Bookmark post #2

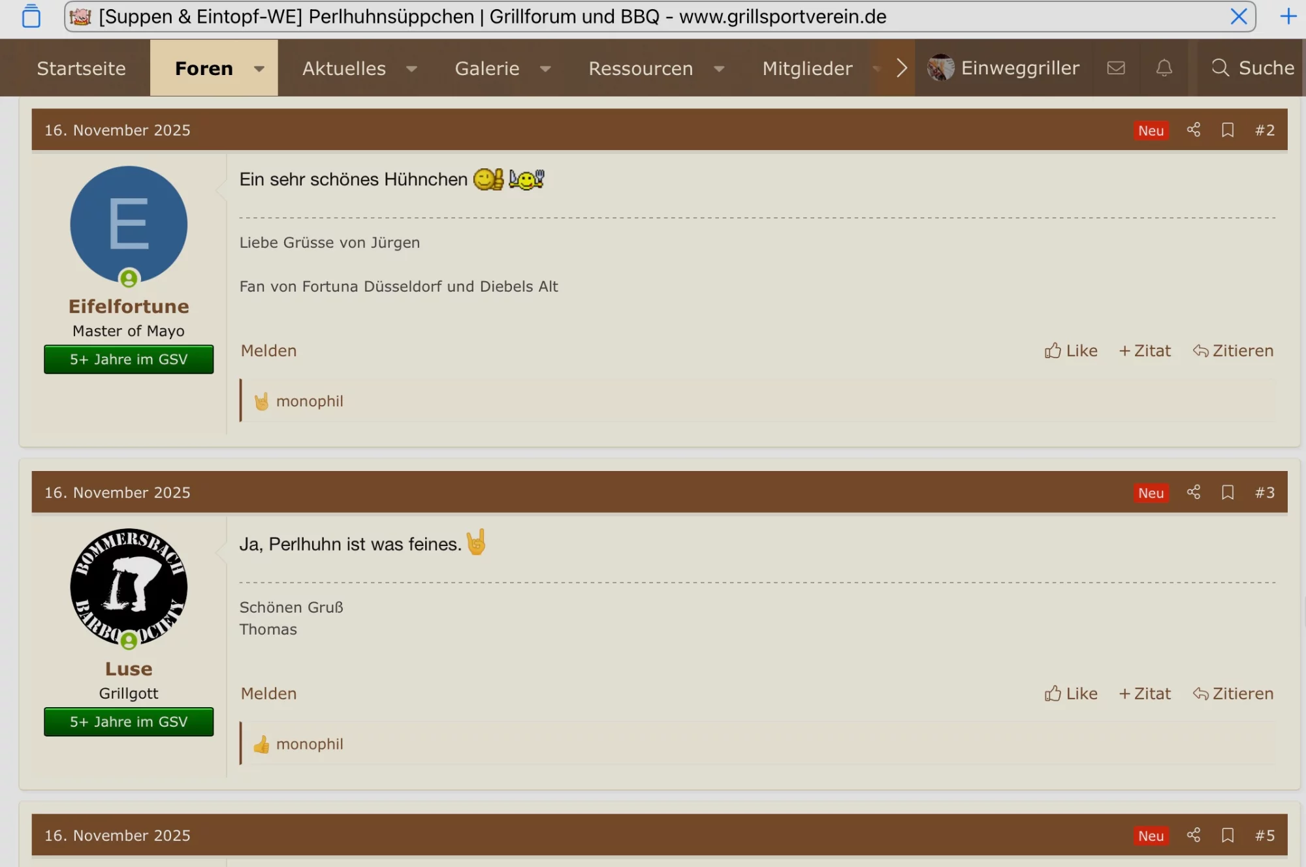coord(1228,130)
